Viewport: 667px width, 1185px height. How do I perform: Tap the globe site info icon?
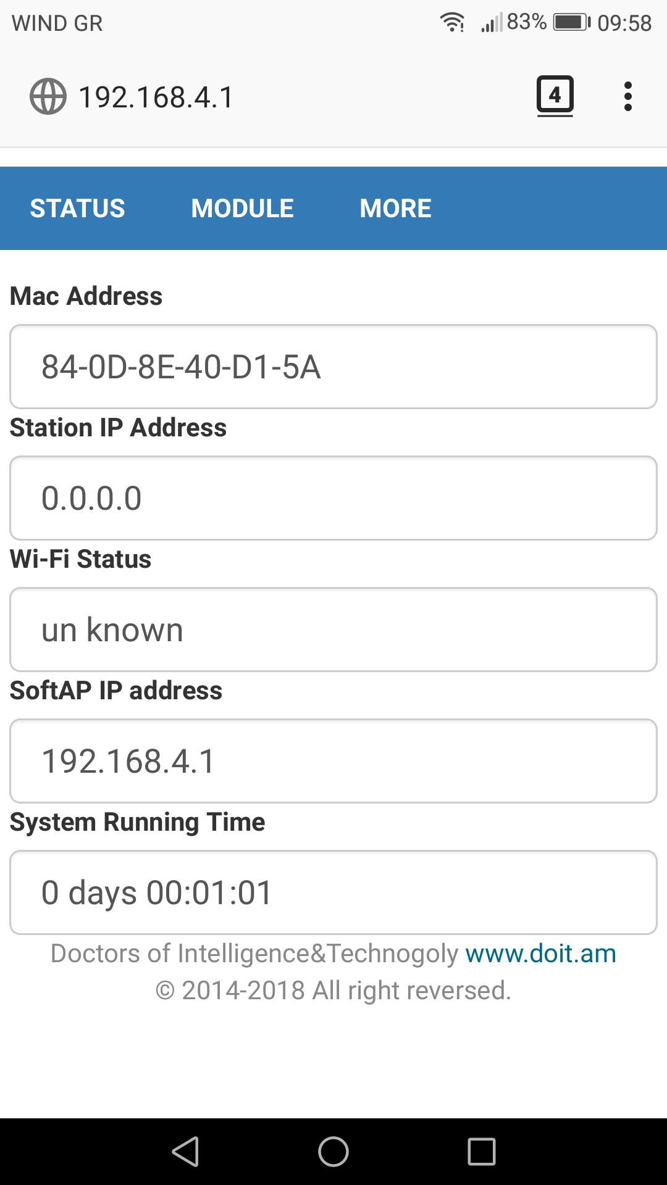click(48, 97)
